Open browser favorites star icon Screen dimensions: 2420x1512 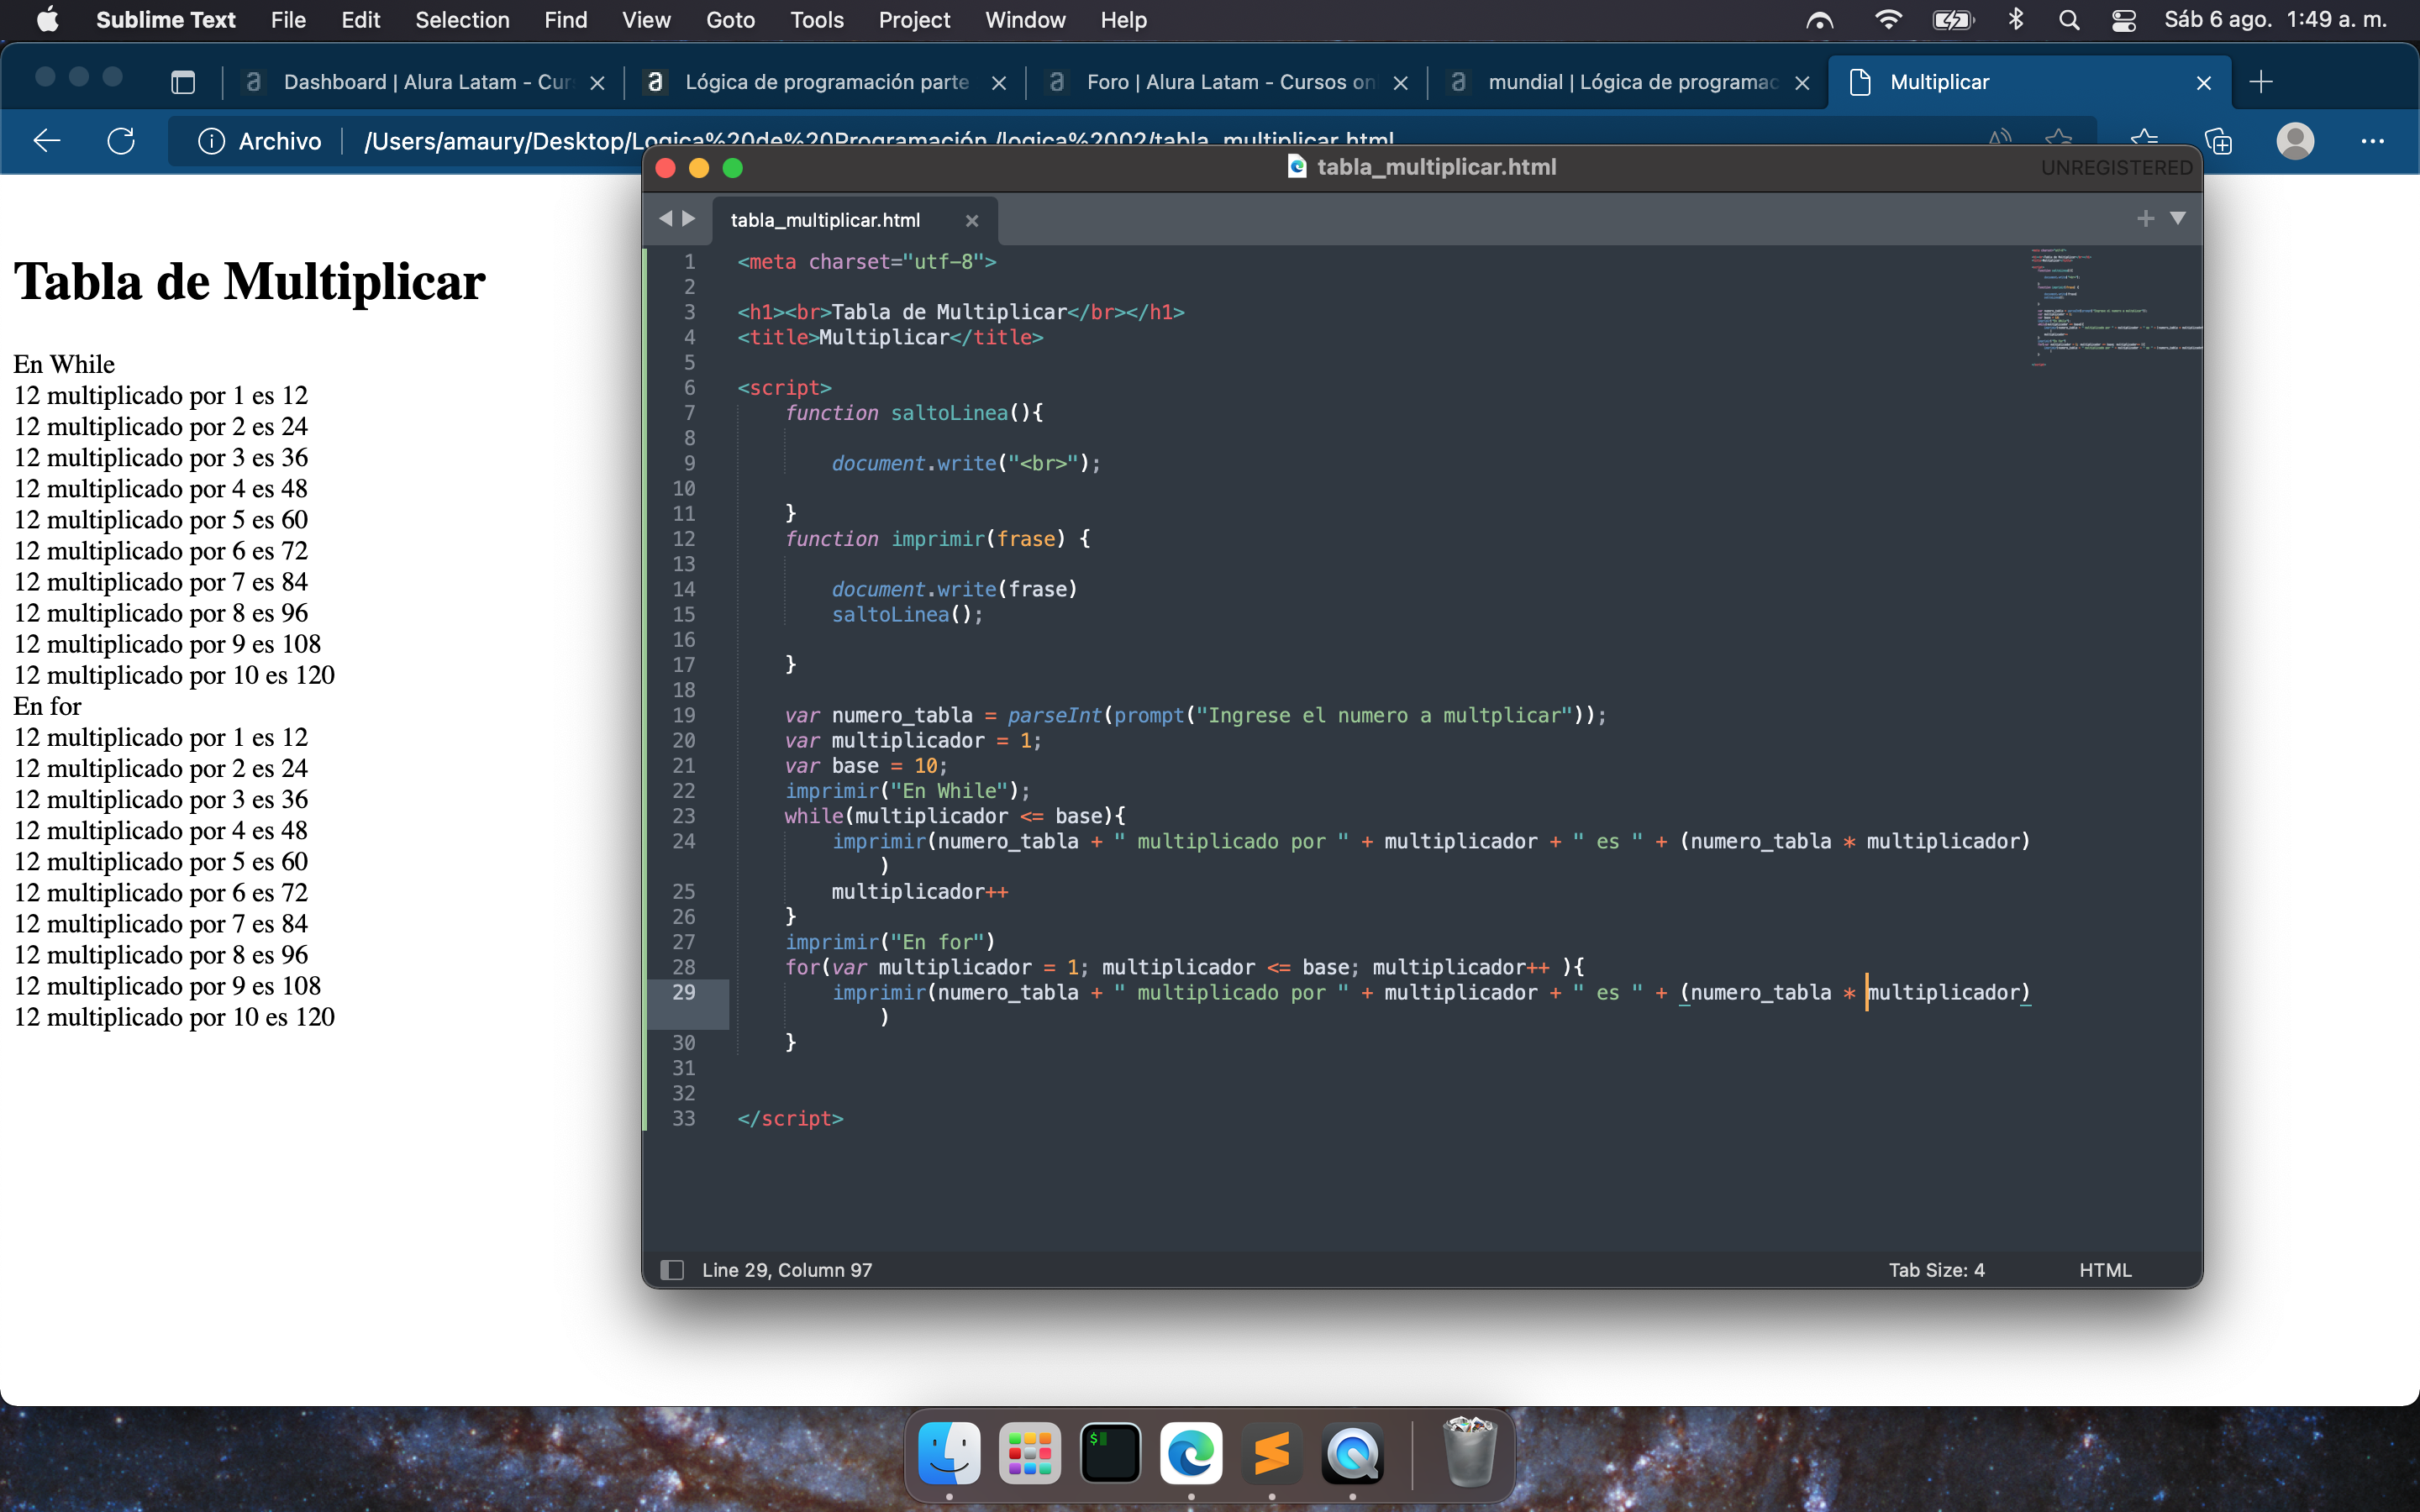tap(2144, 141)
